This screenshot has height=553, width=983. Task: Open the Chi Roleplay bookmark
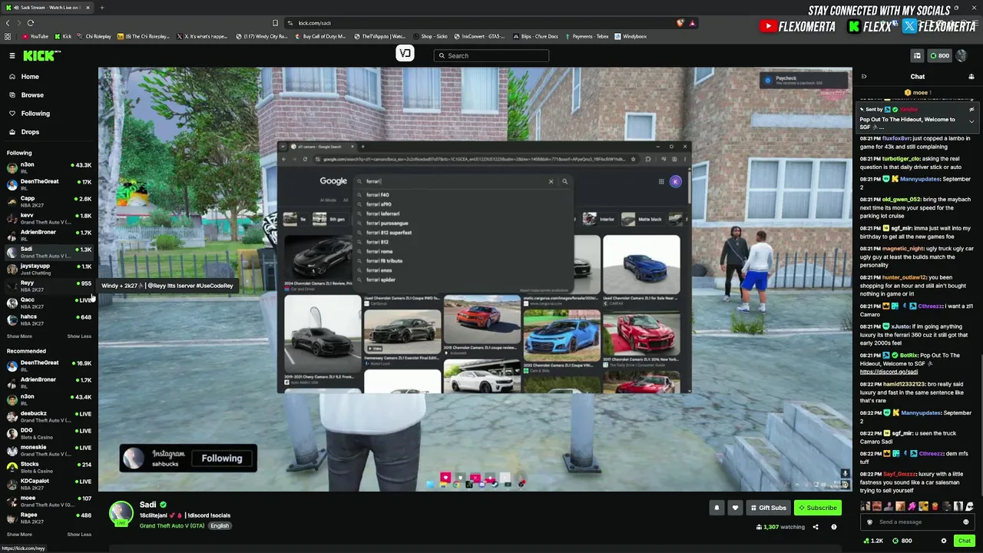93,36
